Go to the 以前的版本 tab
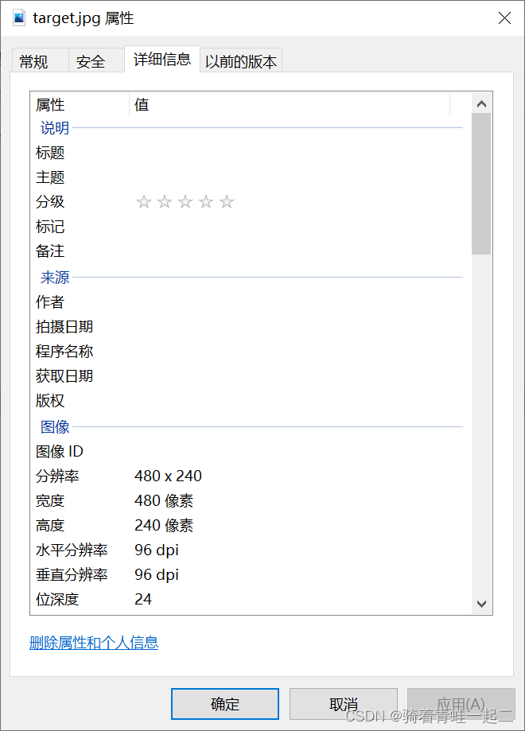525x731 pixels. coord(240,61)
